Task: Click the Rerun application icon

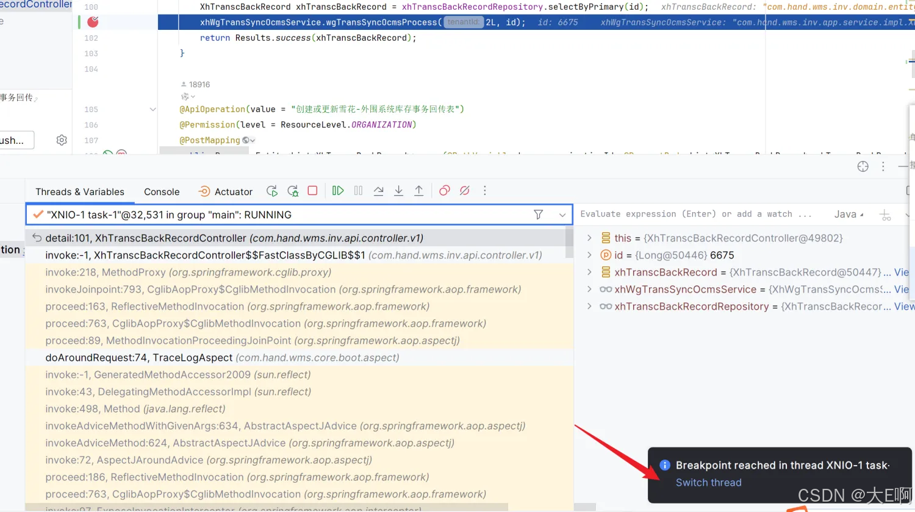Action: [x=272, y=191]
